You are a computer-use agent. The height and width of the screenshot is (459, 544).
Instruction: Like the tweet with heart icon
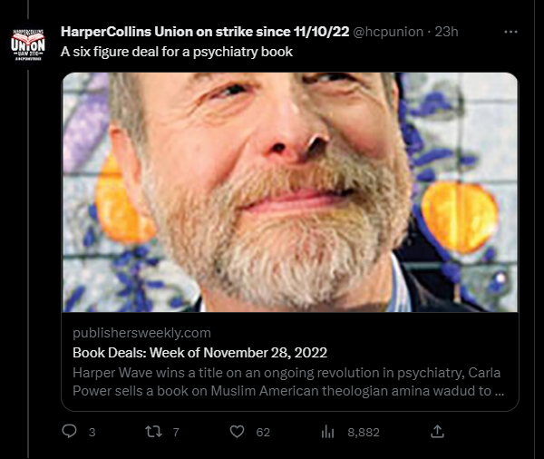pyautogui.click(x=237, y=432)
